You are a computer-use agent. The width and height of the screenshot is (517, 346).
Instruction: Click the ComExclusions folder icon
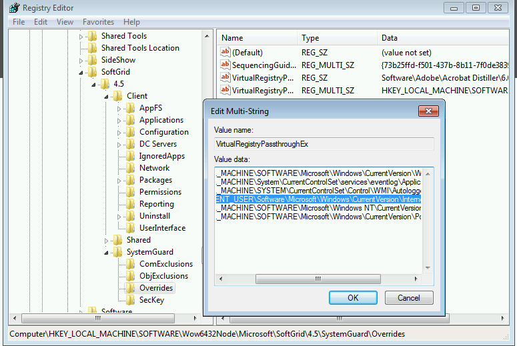[x=130, y=264]
